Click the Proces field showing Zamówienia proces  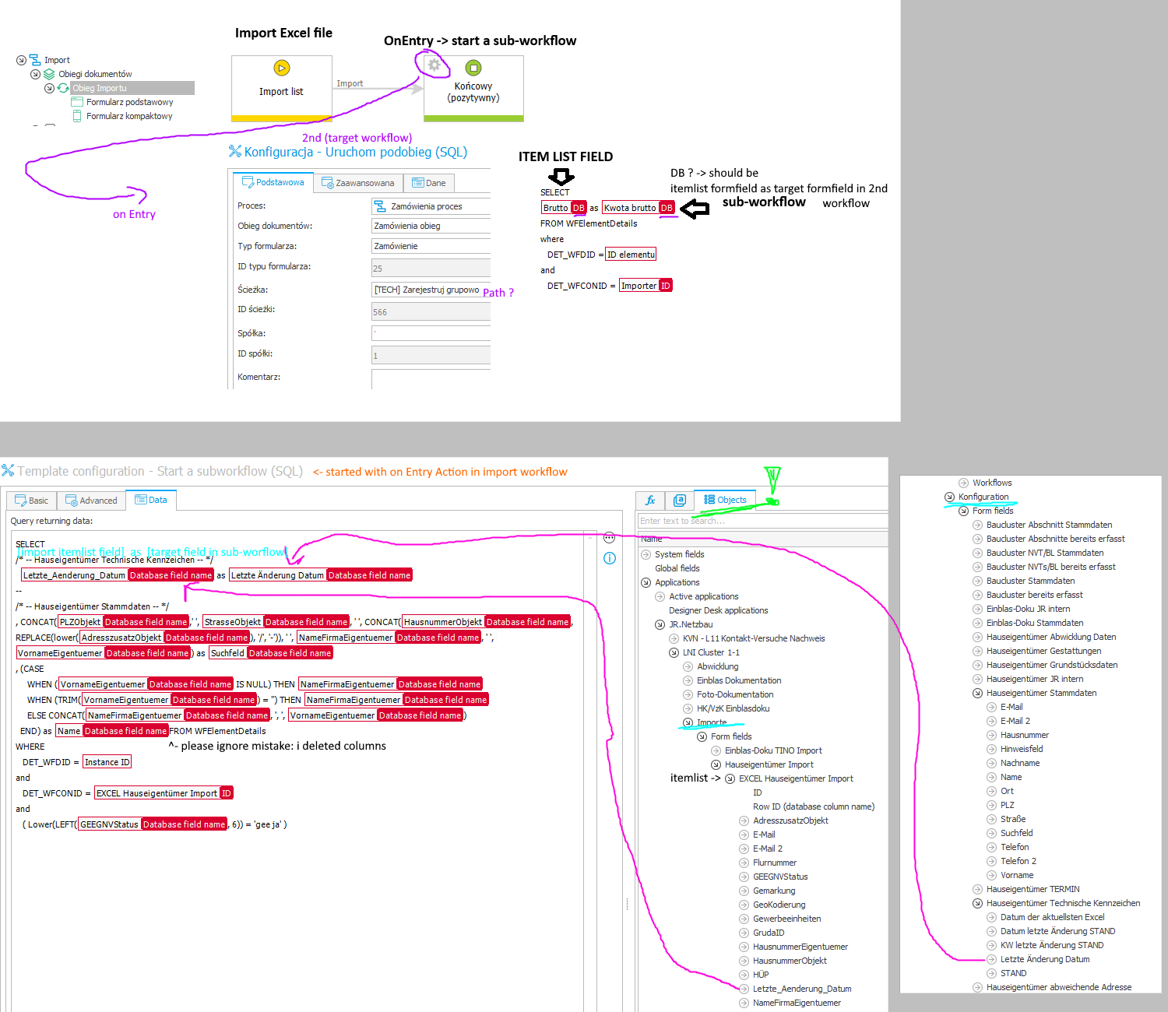tap(431, 206)
